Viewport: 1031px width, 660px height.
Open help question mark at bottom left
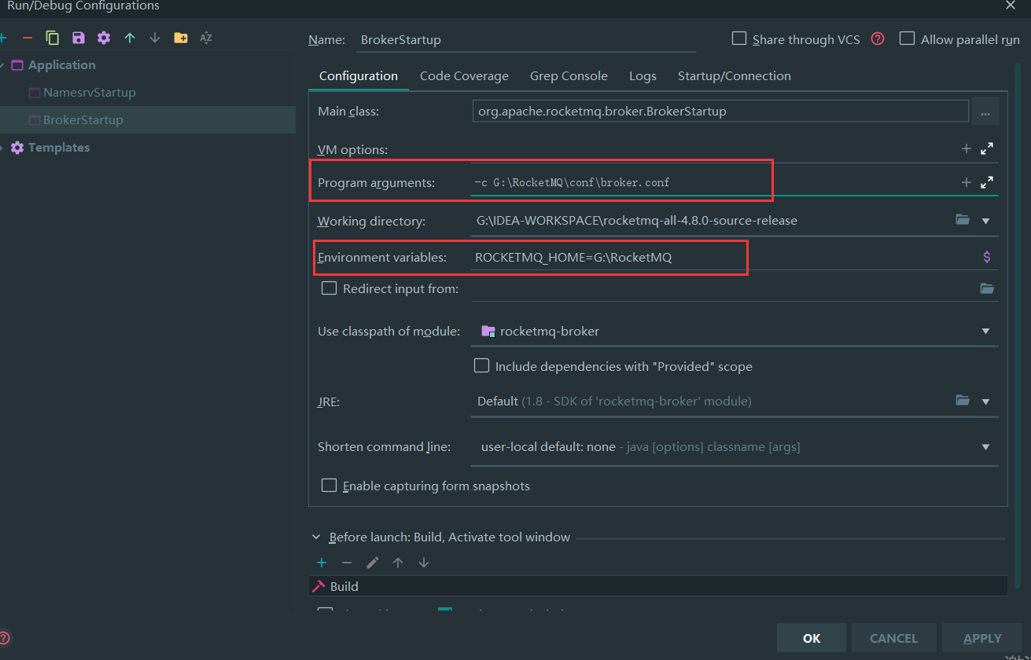point(4,638)
